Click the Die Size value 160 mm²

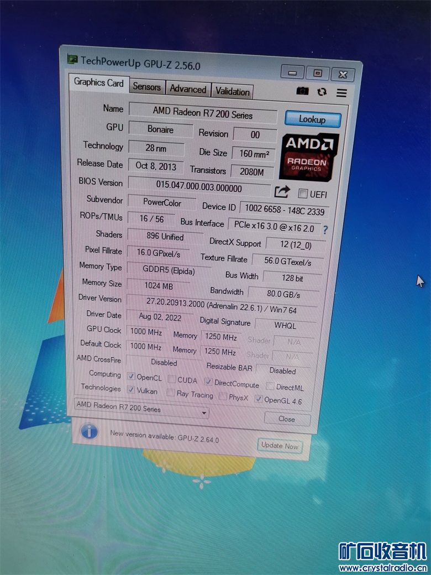pyautogui.click(x=254, y=153)
